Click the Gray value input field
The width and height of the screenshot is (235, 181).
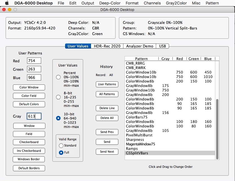[34, 116]
